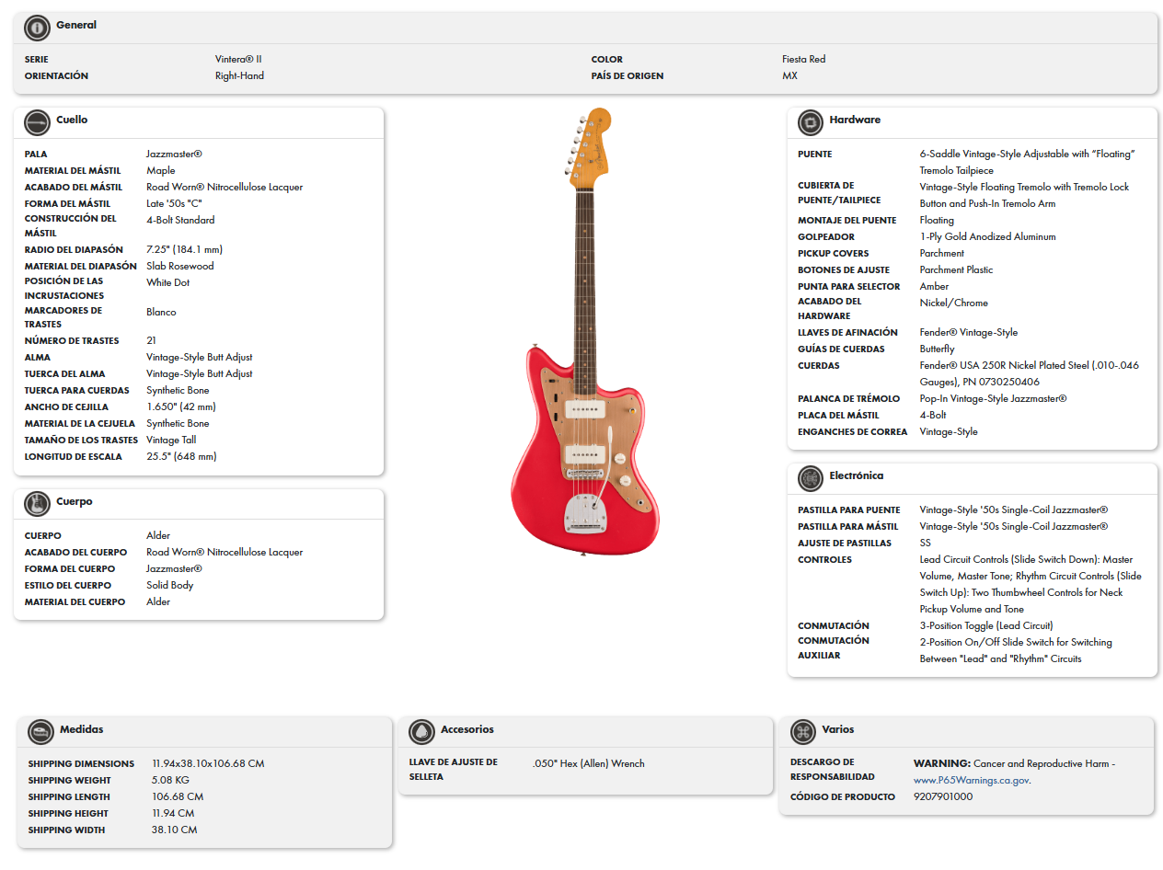This screenshot has height=870, width=1163.
Task: Click the Accesorios section heading
Action: [467, 729]
